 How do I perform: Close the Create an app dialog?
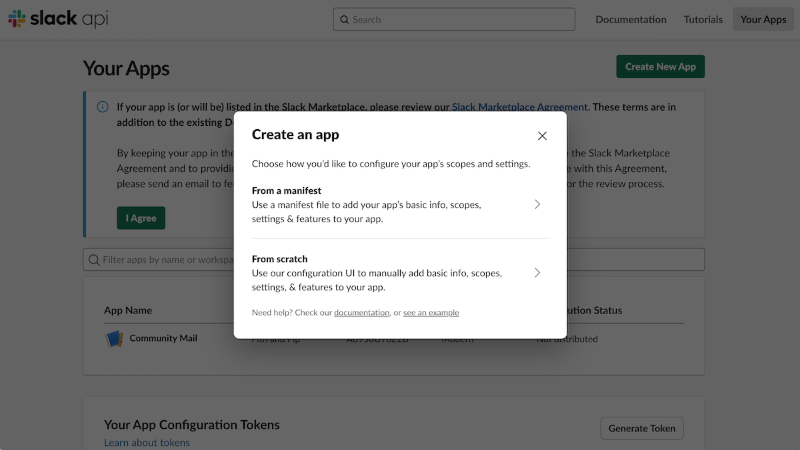click(542, 136)
